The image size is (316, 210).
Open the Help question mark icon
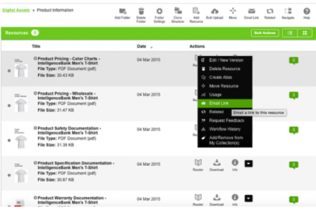[307, 11]
